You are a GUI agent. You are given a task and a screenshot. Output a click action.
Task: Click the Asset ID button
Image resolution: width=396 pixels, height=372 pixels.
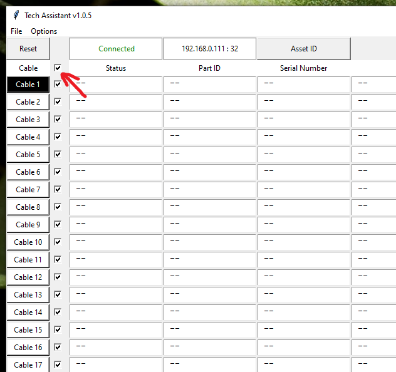303,49
